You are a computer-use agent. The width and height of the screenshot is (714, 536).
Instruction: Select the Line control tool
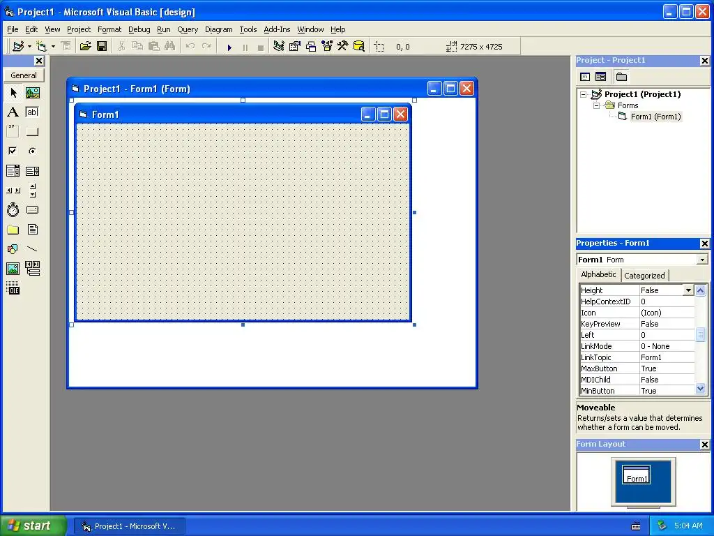(32, 249)
